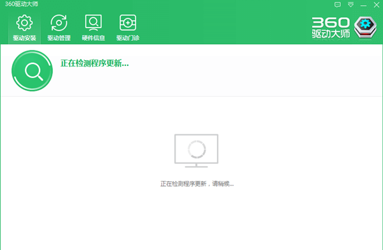Open the 驱动安装 tab

pos(24,27)
